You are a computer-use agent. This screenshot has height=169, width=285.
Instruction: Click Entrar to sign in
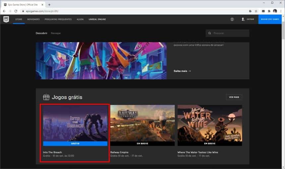[x=250, y=19]
